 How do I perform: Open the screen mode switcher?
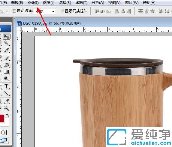(4, 140)
